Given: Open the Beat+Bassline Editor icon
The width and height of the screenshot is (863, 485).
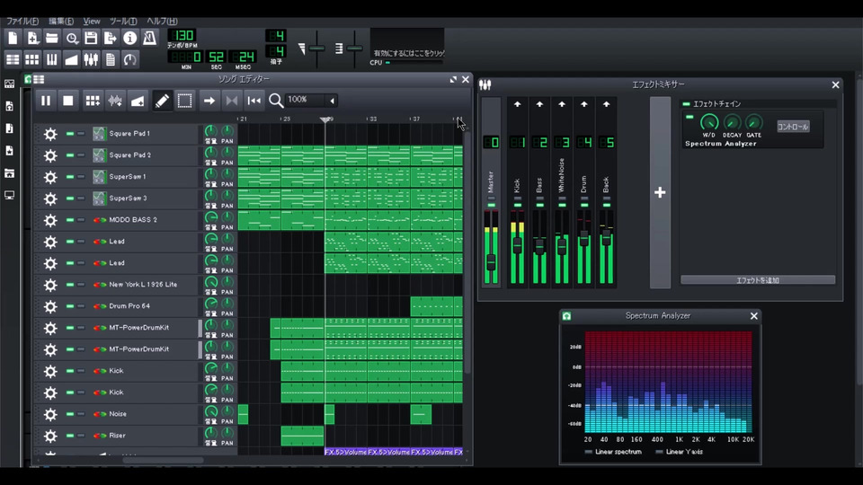Looking at the screenshot, I should pyautogui.click(x=32, y=59).
